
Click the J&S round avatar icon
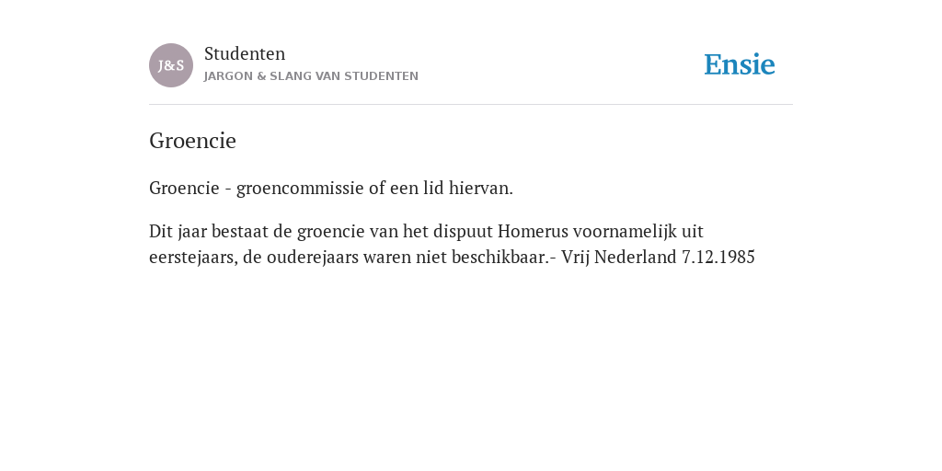pos(171,65)
